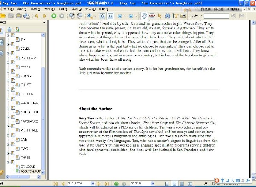The image size is (256, 187).
Task: Click the search text input field
Action: 216,16
